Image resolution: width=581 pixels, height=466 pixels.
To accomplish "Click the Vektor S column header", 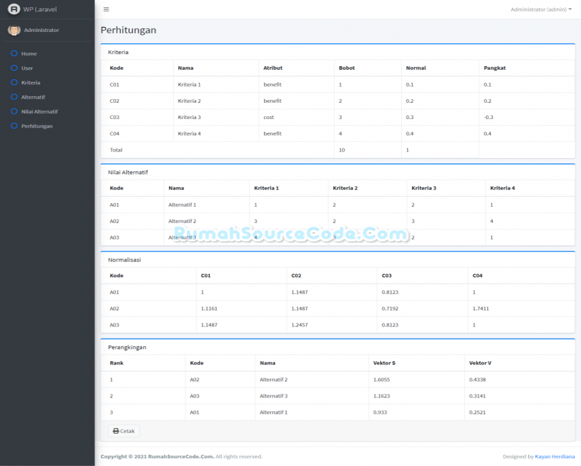I will [383, 363].
